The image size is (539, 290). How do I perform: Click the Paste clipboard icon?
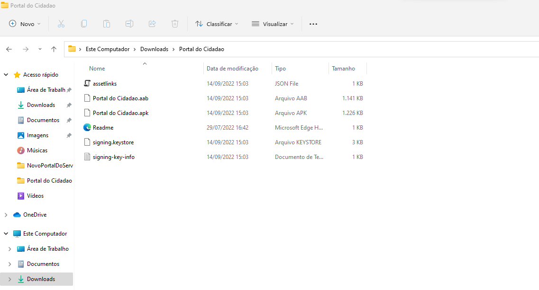point(107,24)
